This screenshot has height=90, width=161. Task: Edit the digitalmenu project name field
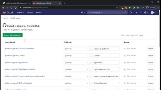[x=106, y=62]
